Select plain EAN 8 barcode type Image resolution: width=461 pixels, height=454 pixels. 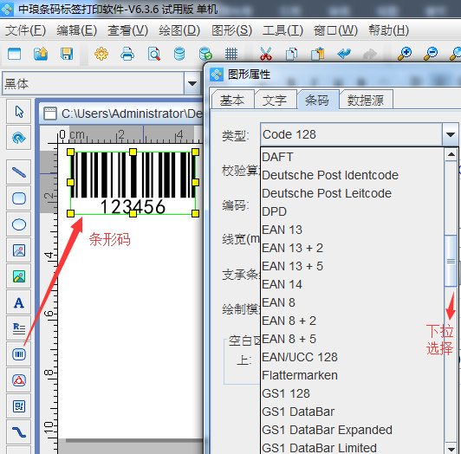[353, 303]
